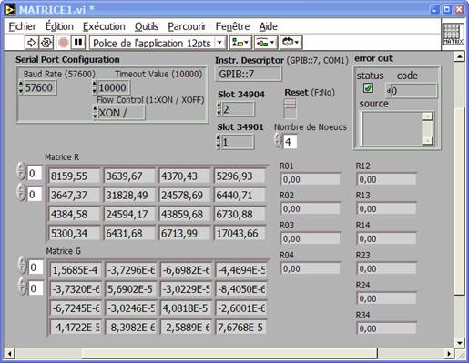Click the Slot 34904 value field
This screenshot has width=469, height=363.
click(238, 109)
